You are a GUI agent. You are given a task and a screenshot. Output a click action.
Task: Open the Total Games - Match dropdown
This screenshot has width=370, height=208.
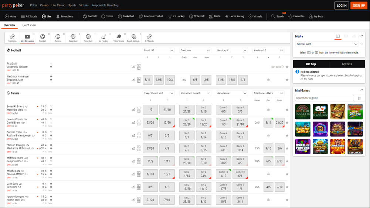click(x=268, y=93)
